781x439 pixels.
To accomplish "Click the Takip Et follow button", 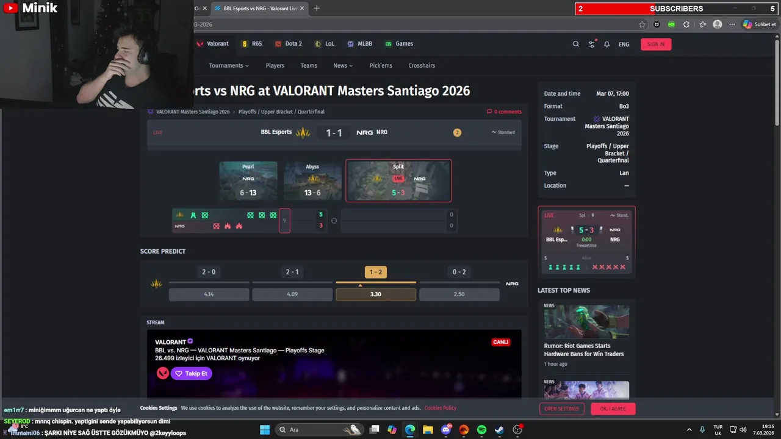I will click(191, 373).
